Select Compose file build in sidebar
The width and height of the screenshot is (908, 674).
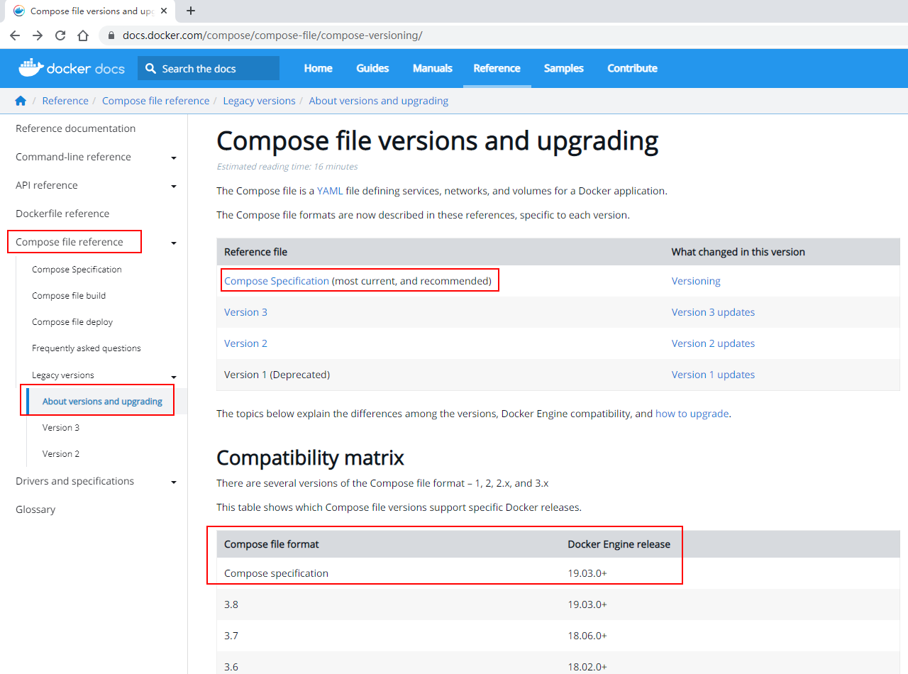69,296
